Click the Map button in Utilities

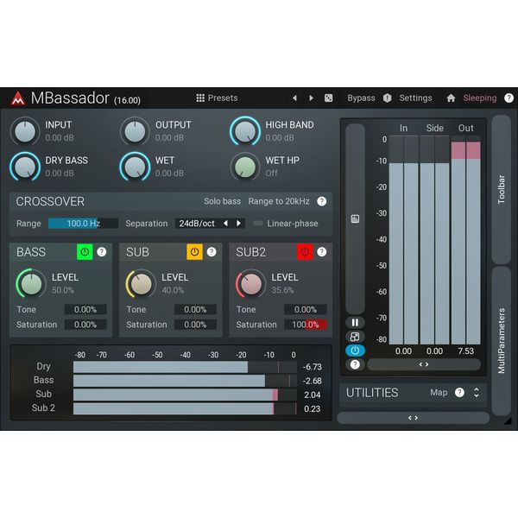pyautogui.click(x=439, y=393)
